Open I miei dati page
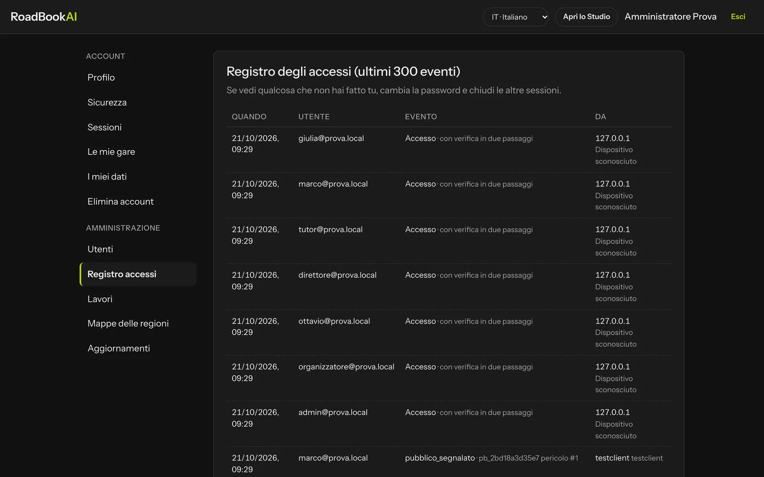This screenshot has height=477, width=764. tap(138, 176)
